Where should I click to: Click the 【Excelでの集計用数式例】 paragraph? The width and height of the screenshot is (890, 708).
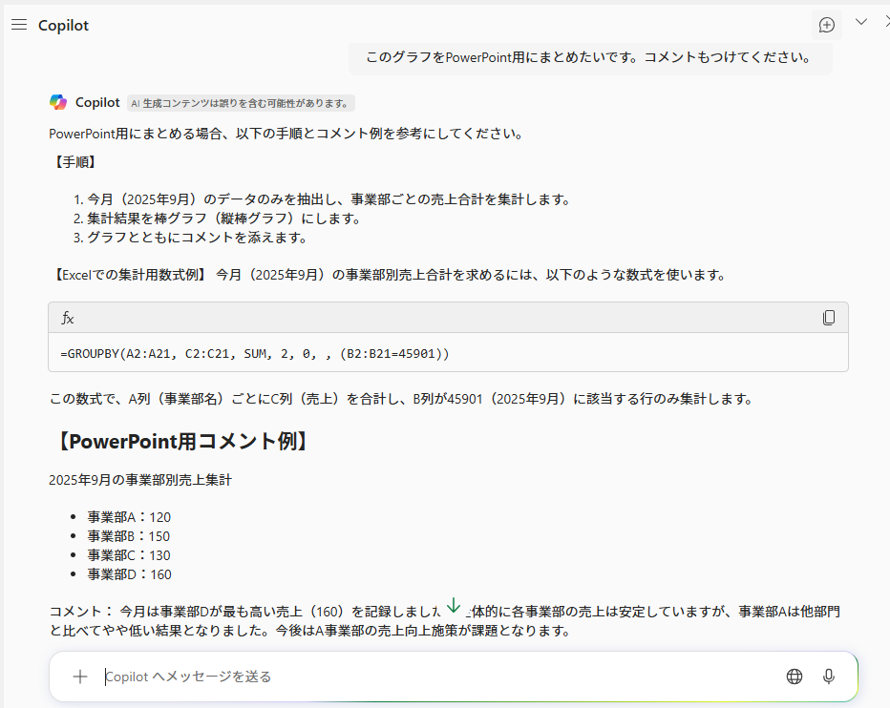click(389, 275)
